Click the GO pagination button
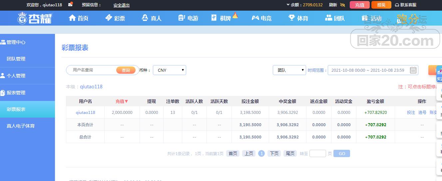The width and height of the screenshot is (442, 181). pos(342,153)
